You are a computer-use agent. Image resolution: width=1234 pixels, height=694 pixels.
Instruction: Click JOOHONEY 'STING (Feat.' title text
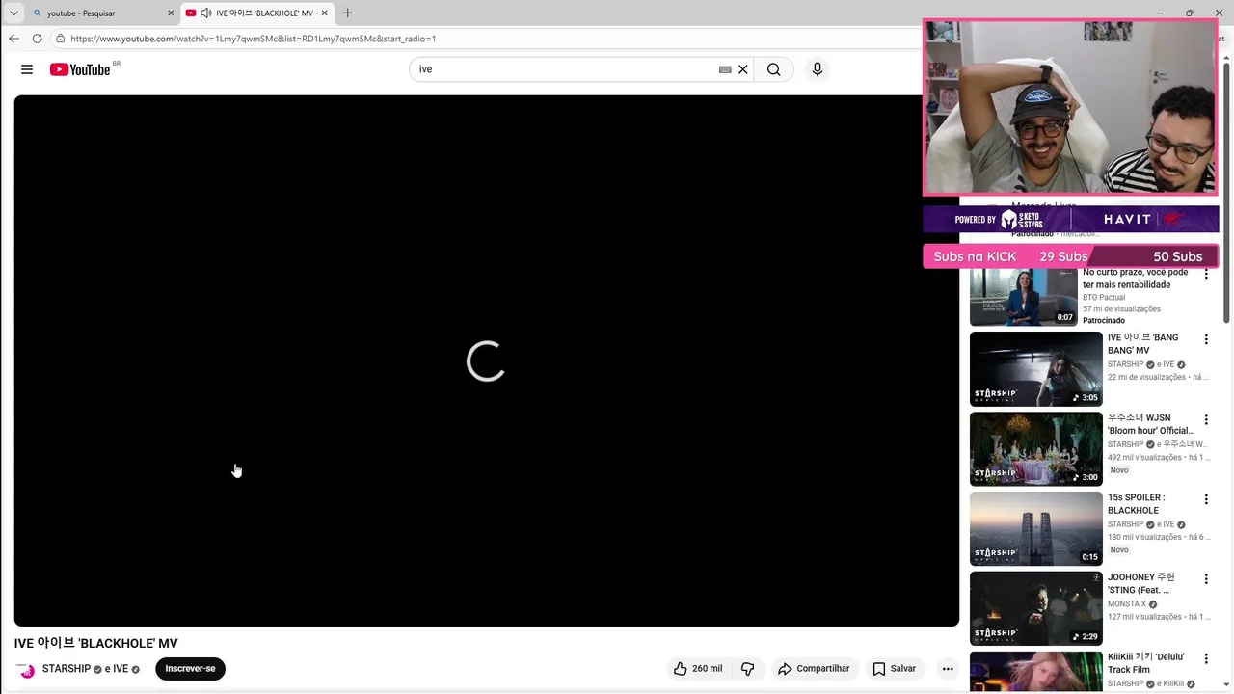click(x=1140, y=583)
